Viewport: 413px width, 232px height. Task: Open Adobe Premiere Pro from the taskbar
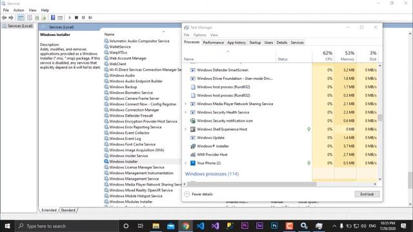pos(245,226)
